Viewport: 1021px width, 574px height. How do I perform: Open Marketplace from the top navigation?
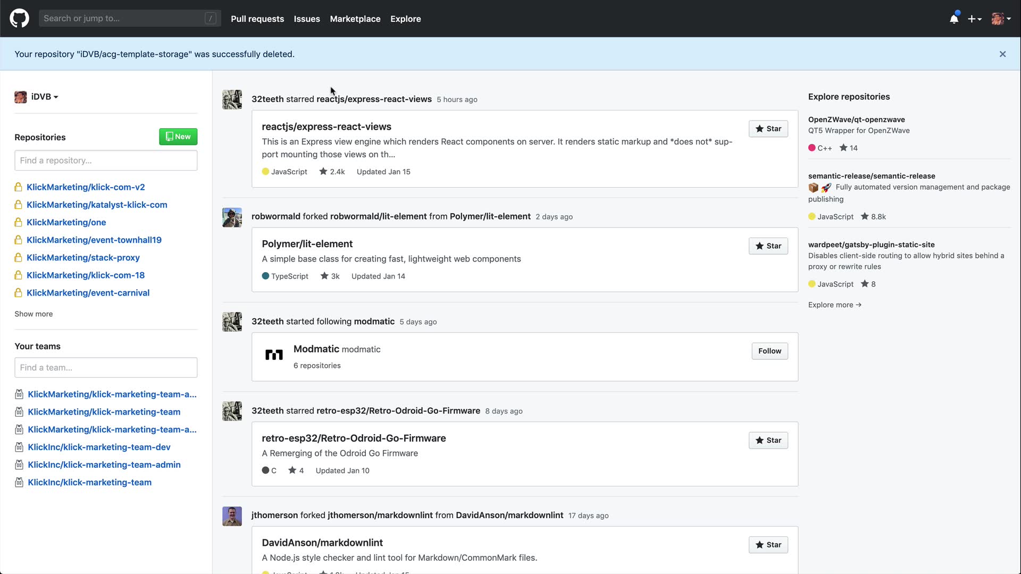[x=355, y=19]
